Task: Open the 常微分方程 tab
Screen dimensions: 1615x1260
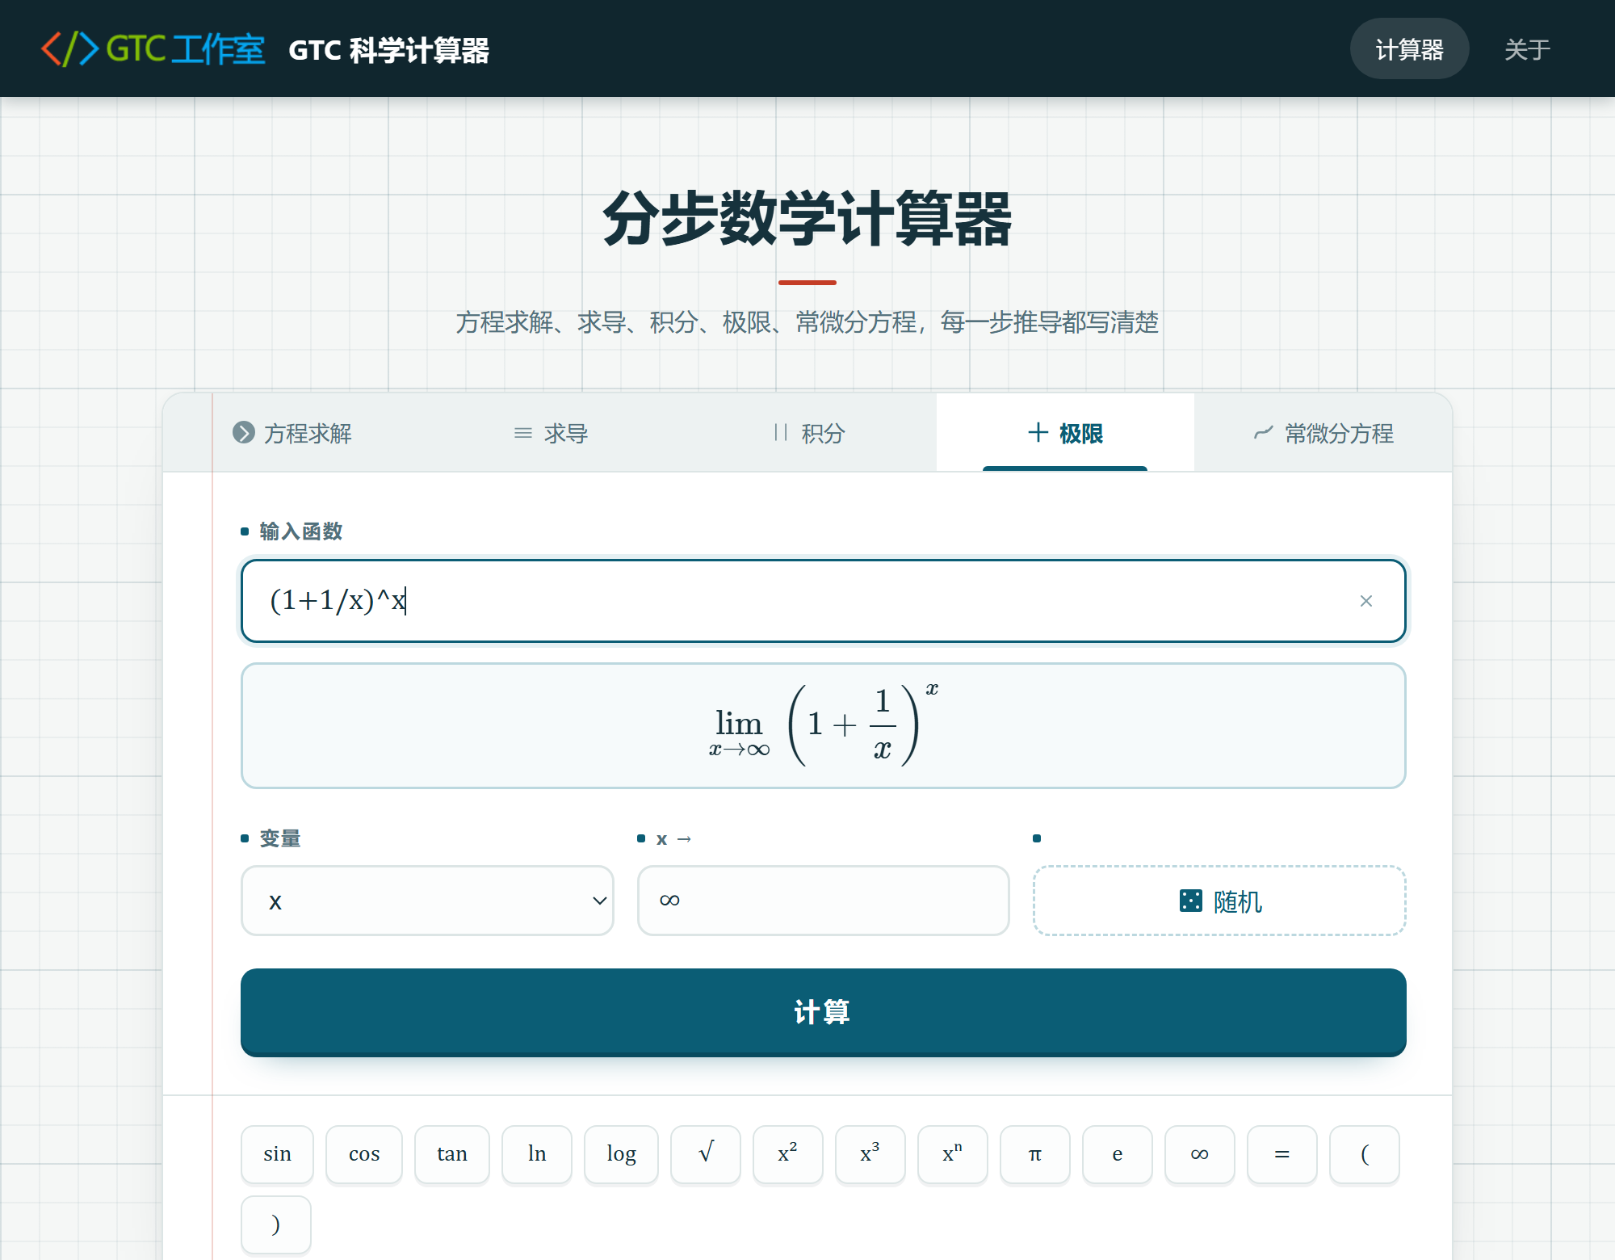Action: click(x=1323, y=433)
